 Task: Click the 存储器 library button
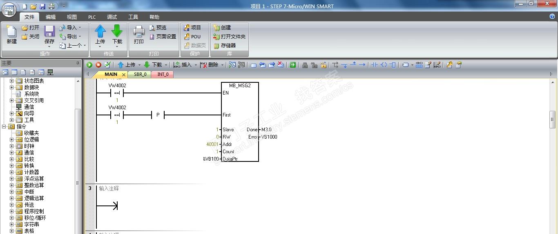tap(225, 46)
